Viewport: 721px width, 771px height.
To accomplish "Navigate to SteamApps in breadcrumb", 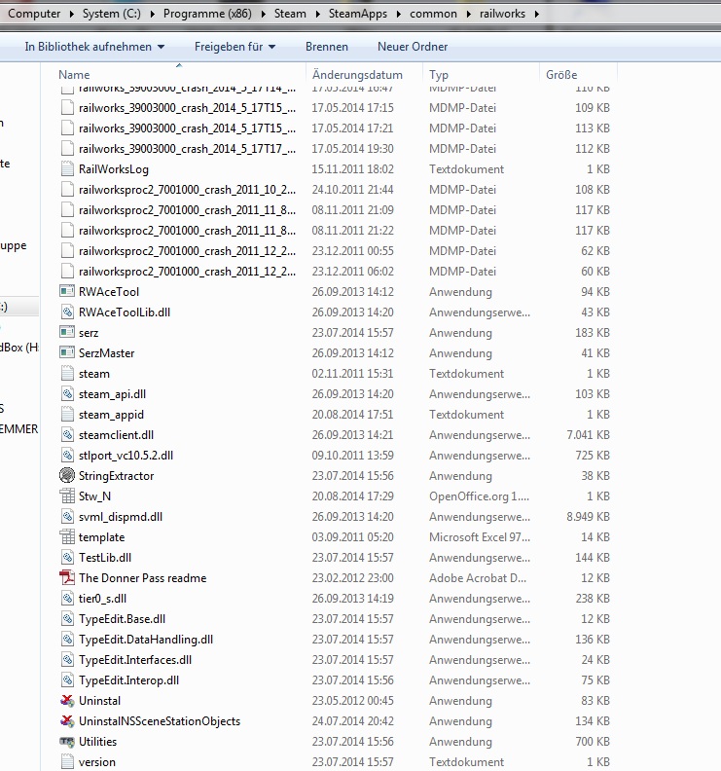I will point(358,14).
